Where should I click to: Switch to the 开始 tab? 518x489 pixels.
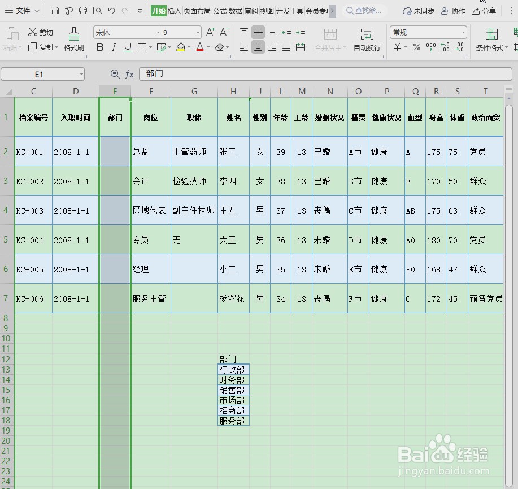(159, 11)
